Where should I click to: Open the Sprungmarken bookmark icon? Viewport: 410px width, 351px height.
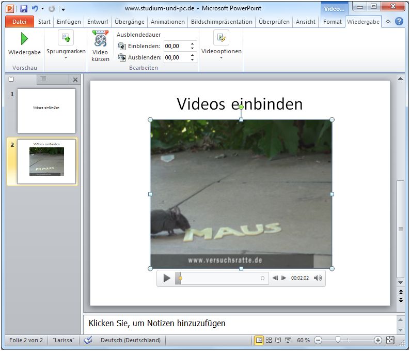(66, 37)
